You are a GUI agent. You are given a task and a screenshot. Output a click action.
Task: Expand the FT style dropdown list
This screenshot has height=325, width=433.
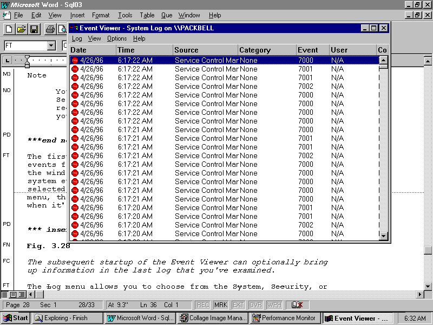(x=51, y=46)
